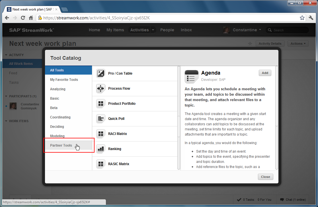Select the Modeling category
Screen dimensions: 318x207
[x=69, y=136]
